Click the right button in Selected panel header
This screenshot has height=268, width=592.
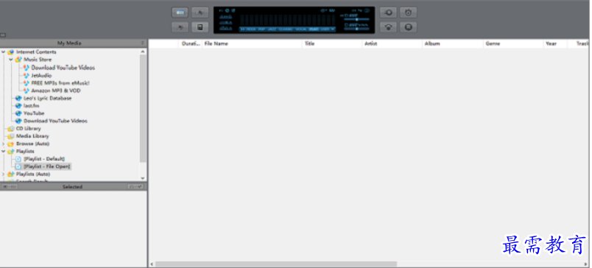(x=135, y=187)
